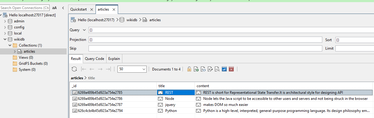Click the red X discard icon
This screenshot has height=118, width=374.
(231, 69)
